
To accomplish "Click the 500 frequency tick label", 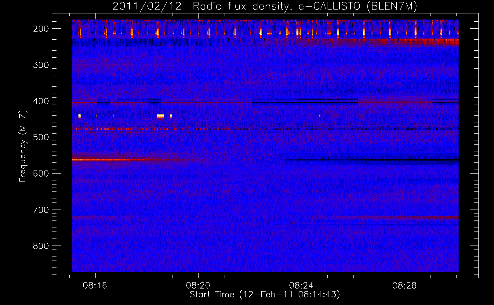I will [x=41, y=137].
